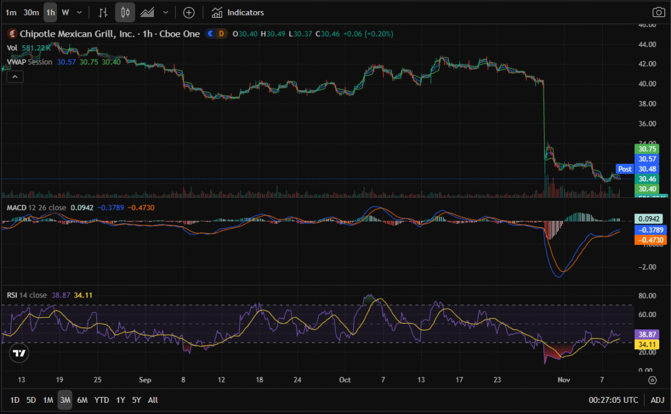This screenshot has width=671, height=414.
Task: Switch to the 30m interval
Action: coord(31,12)
